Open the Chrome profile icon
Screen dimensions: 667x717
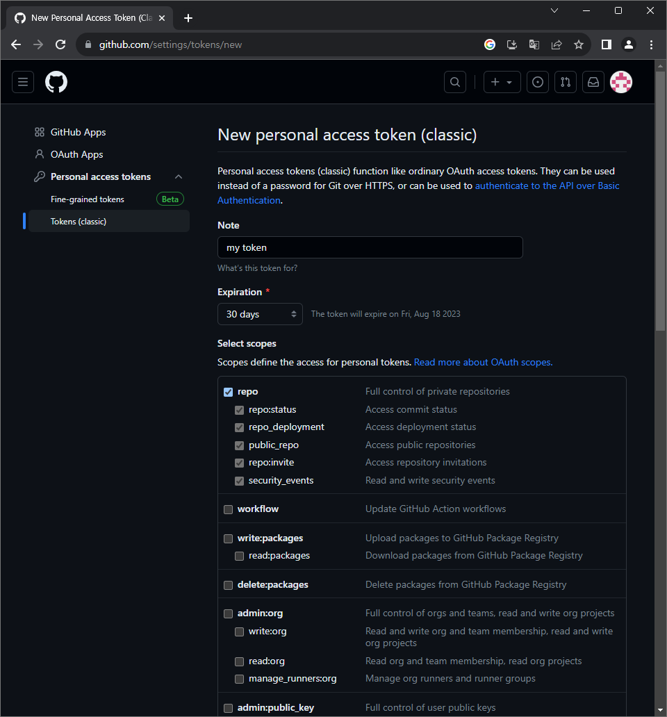pos(629,44)
